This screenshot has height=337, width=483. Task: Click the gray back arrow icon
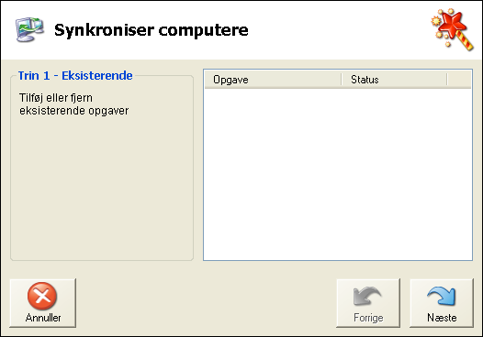[x=367, y=296]
